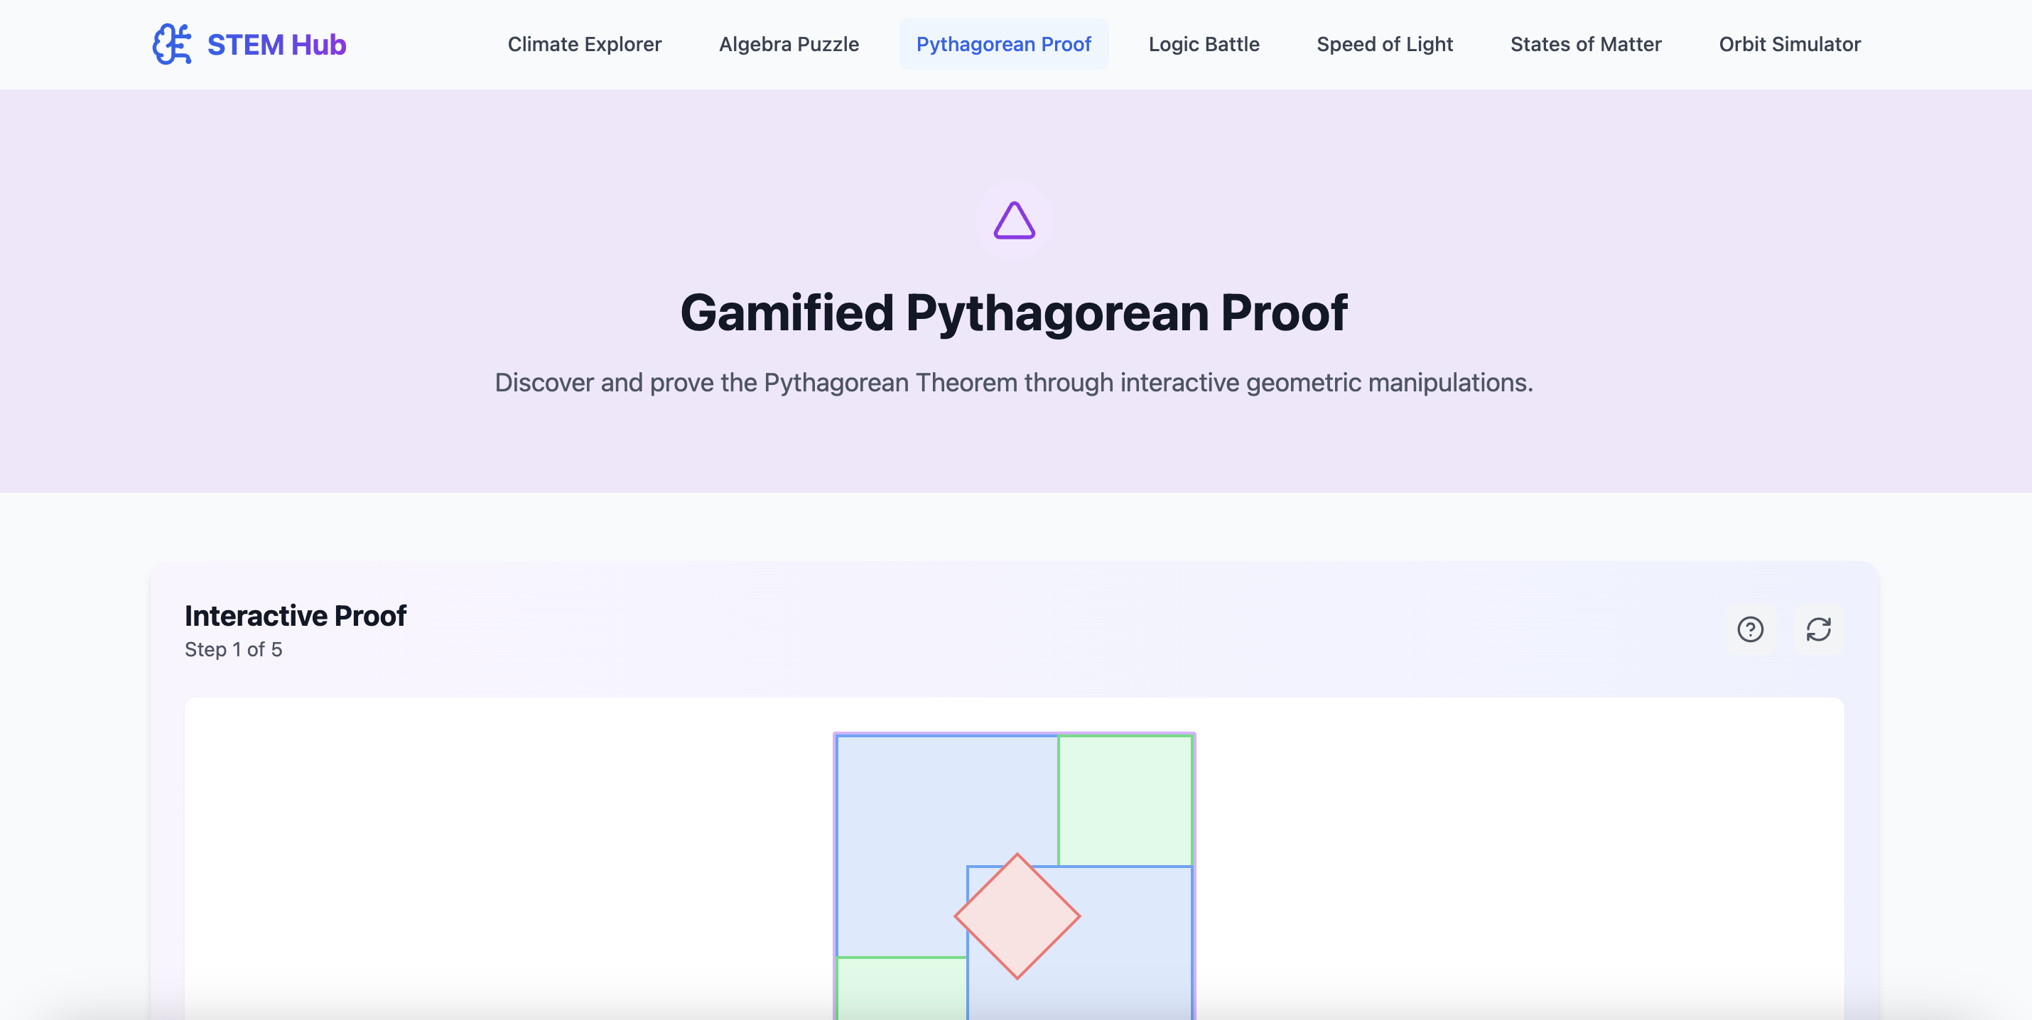
Task: Click the Gamified Pythagorean Proof heading
Action: (x=1014, y=313)
